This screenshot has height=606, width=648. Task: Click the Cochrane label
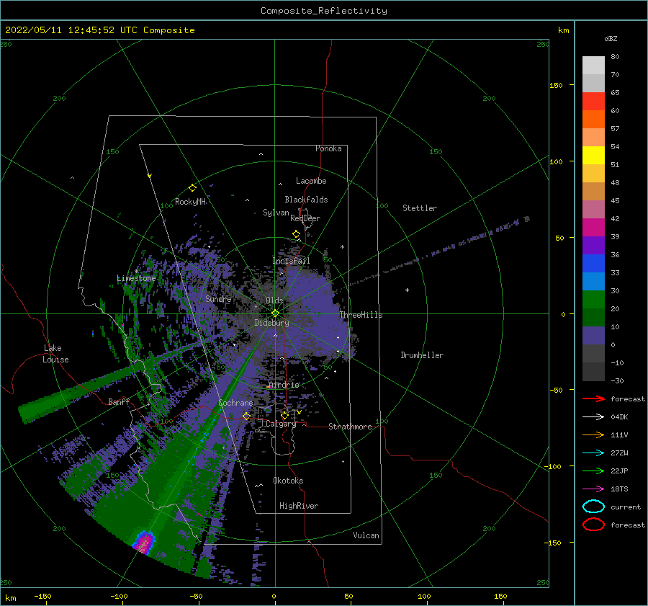[235, 403]
